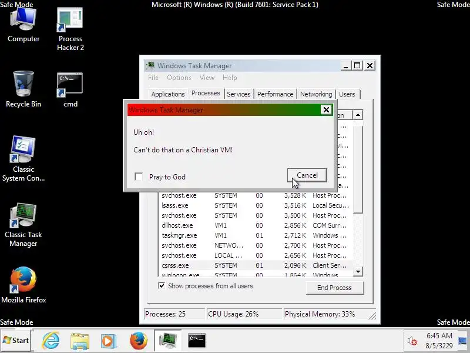
Task: Open the Options menu
Action: pyautogui.click(x=179, y=78)
